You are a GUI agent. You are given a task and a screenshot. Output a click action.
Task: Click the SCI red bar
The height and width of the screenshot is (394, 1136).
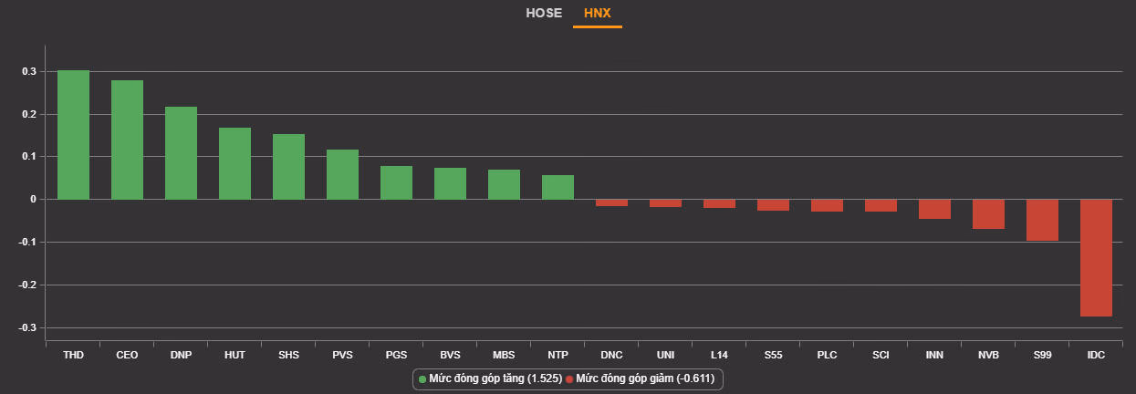pyautogui.click(x=881, y=205)
